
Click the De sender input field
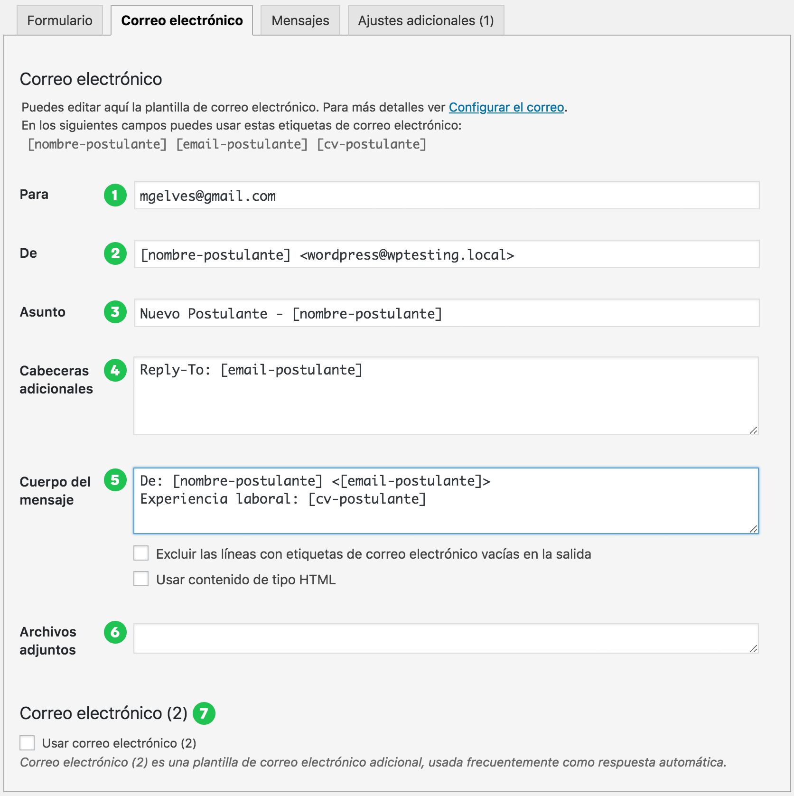[447, 254]
